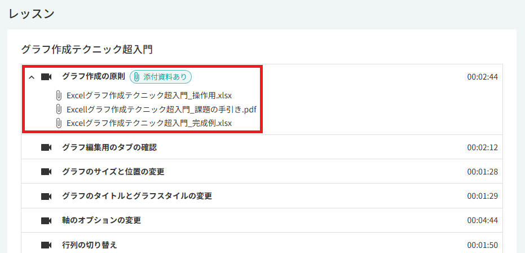Open lesson グラフ編集用のタブの確認
Image resolution: width=525 pixels, height=253 pixels.
[109, 147]
